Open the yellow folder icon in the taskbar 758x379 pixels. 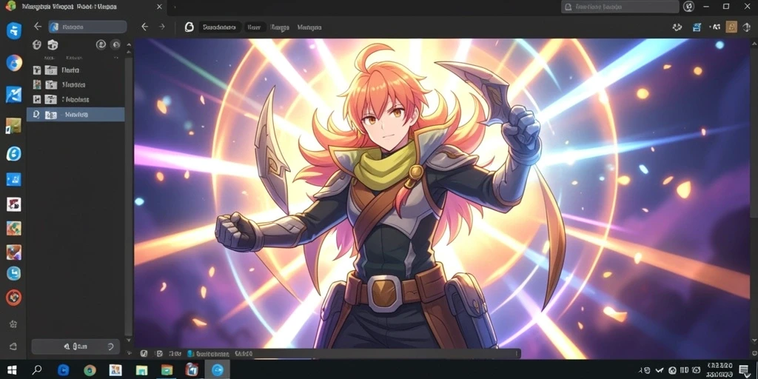(x=167, y=370)
